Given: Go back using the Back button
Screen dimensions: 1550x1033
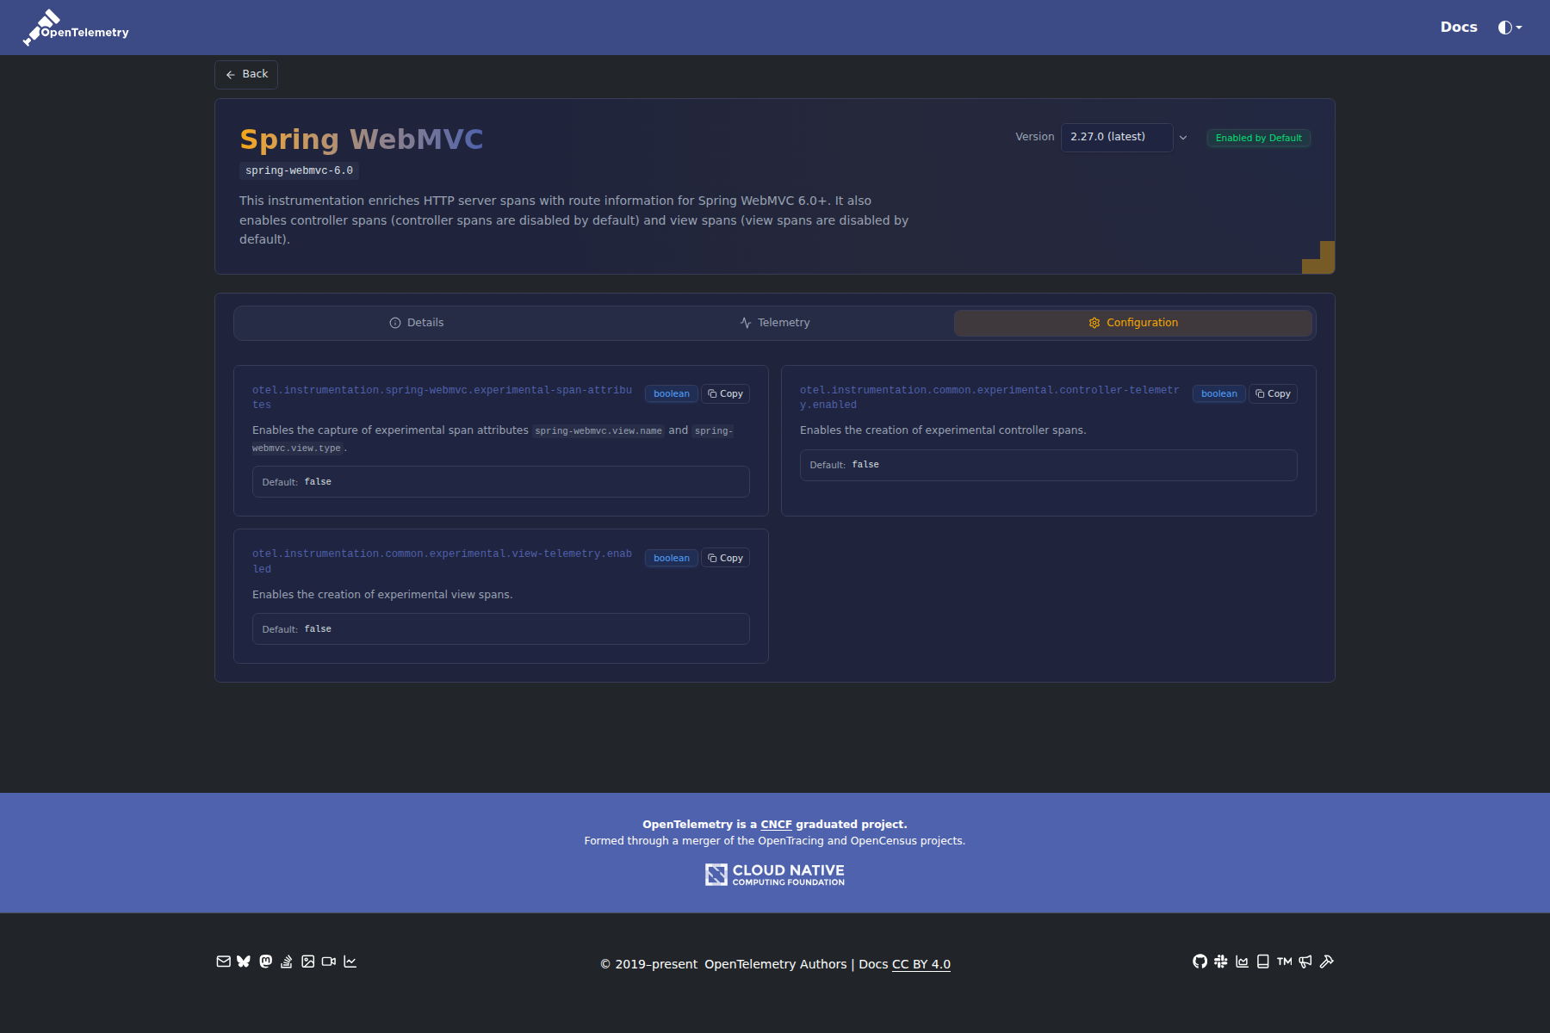Looking at the screenshot, I should (246, 75).
